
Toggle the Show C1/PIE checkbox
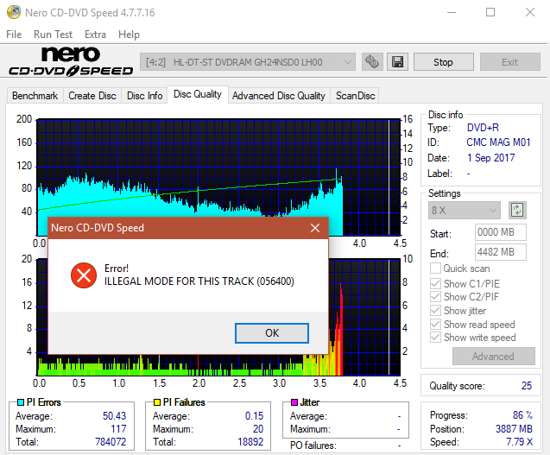pyautogui.click(x=435, y=283)
